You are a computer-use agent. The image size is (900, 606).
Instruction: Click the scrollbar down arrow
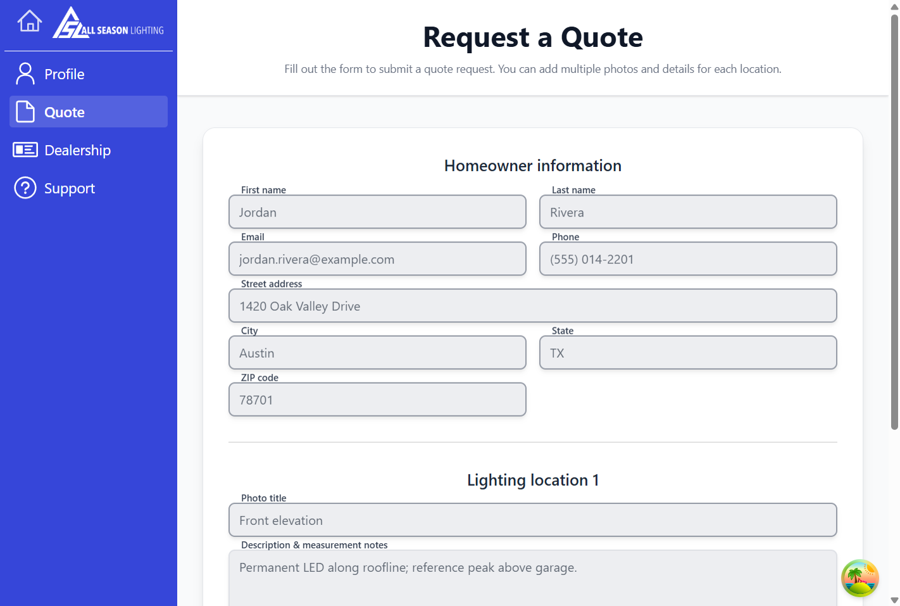pos(894,600)
